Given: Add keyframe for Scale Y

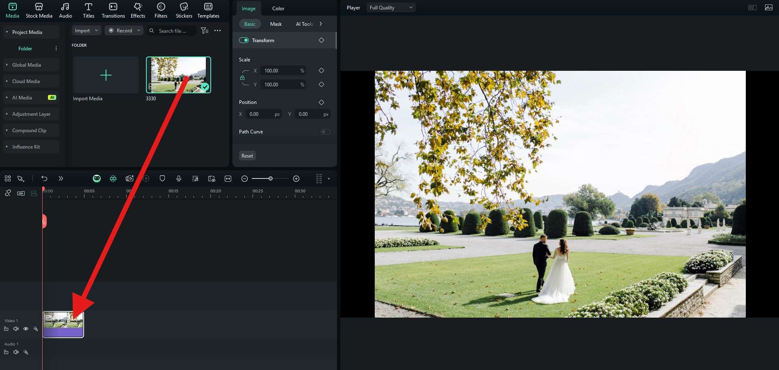Looking at the screenshot, I should pos(321,84).
